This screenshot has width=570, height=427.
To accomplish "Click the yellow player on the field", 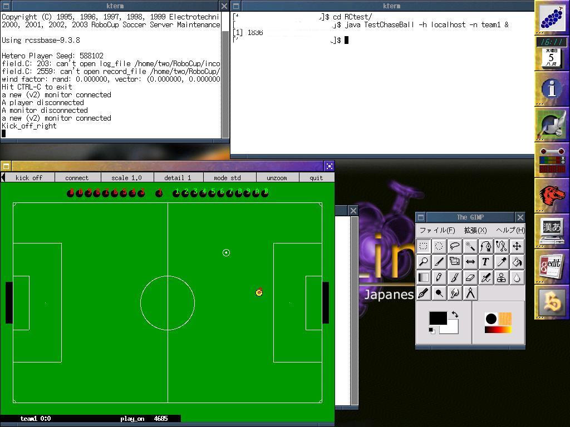I will coord(259,292).
